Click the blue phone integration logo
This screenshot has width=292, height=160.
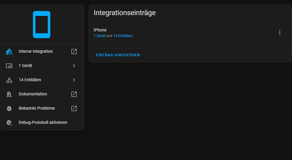[x=42, y=25]
